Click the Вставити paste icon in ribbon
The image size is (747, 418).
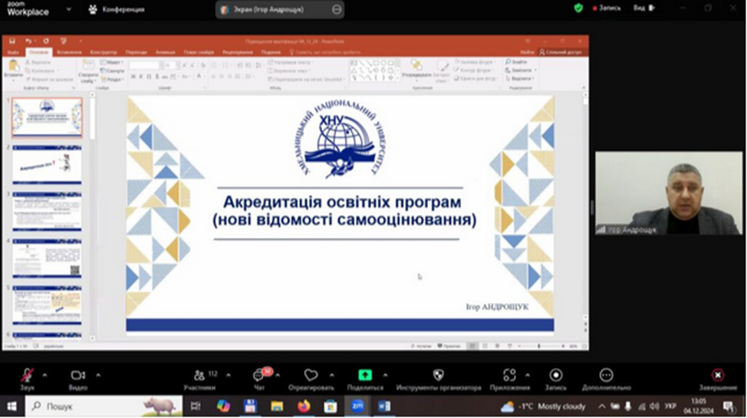(13, 69)
